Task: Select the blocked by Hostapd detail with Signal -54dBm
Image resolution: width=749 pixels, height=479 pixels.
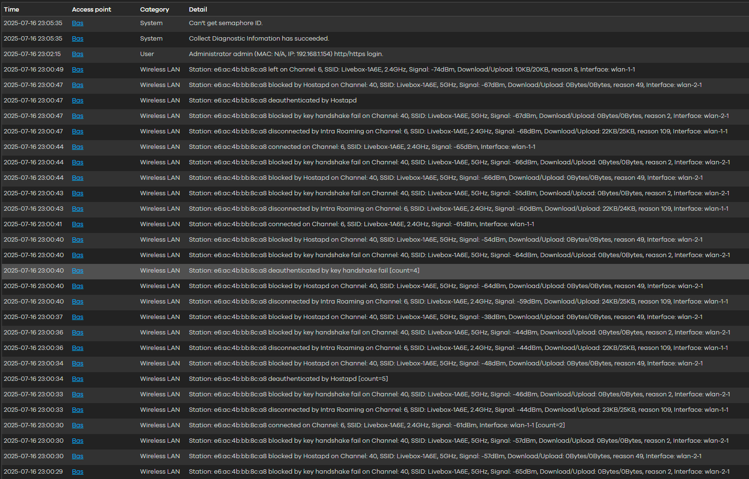Action: pos(446,239)
